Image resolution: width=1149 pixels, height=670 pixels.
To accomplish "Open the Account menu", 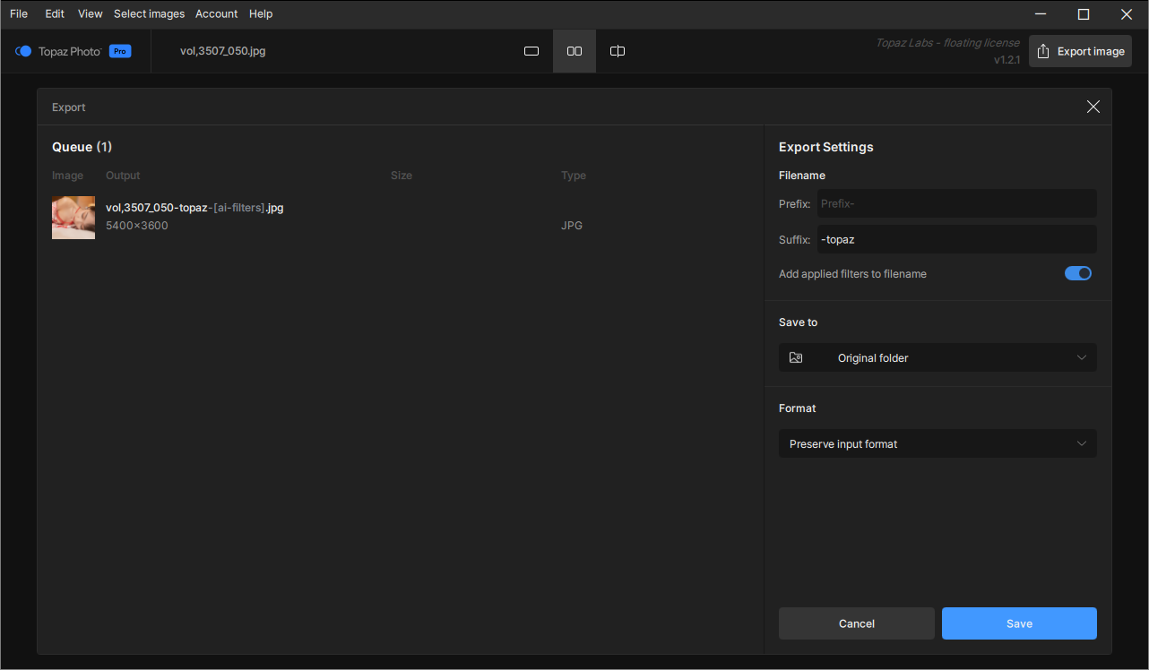I will [x=216, y=13].
